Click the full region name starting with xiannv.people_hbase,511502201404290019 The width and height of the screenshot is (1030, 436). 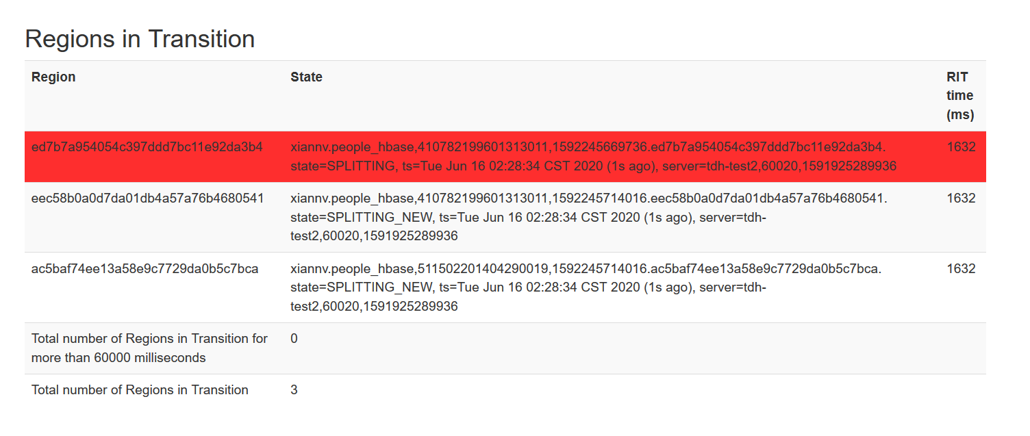point(586,268)
